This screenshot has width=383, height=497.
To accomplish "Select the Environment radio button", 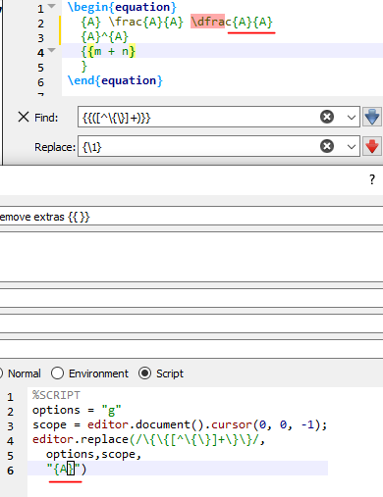I will pyautogui.click(x=57, y=373).
